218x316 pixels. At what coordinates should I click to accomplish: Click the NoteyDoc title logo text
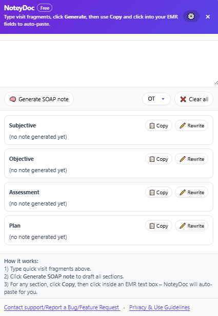(19, 8)
